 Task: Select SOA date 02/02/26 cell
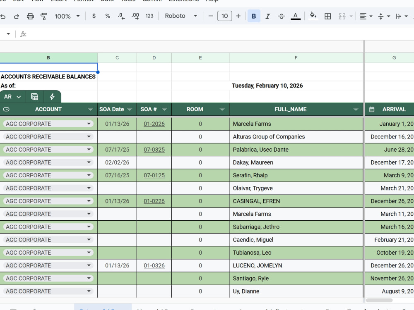[x=117, y=162]
